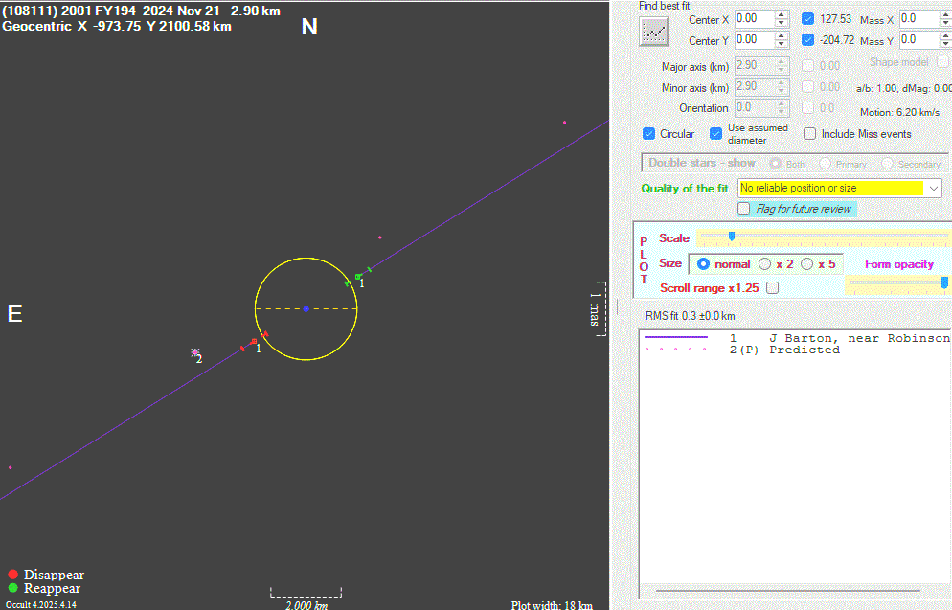
Task: Click the horizontal scrollbar under observer list
Action: (x=787, y=590)
